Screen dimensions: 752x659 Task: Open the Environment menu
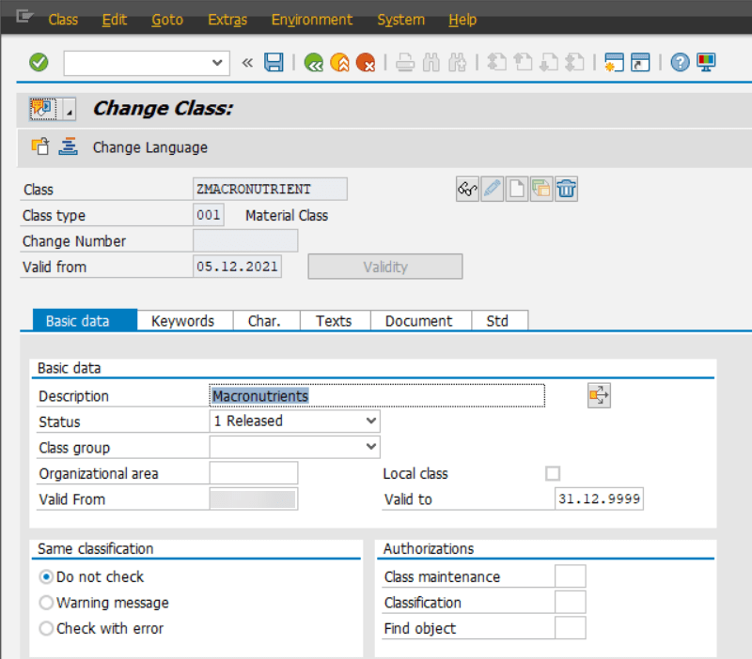[x=312, y=19]
